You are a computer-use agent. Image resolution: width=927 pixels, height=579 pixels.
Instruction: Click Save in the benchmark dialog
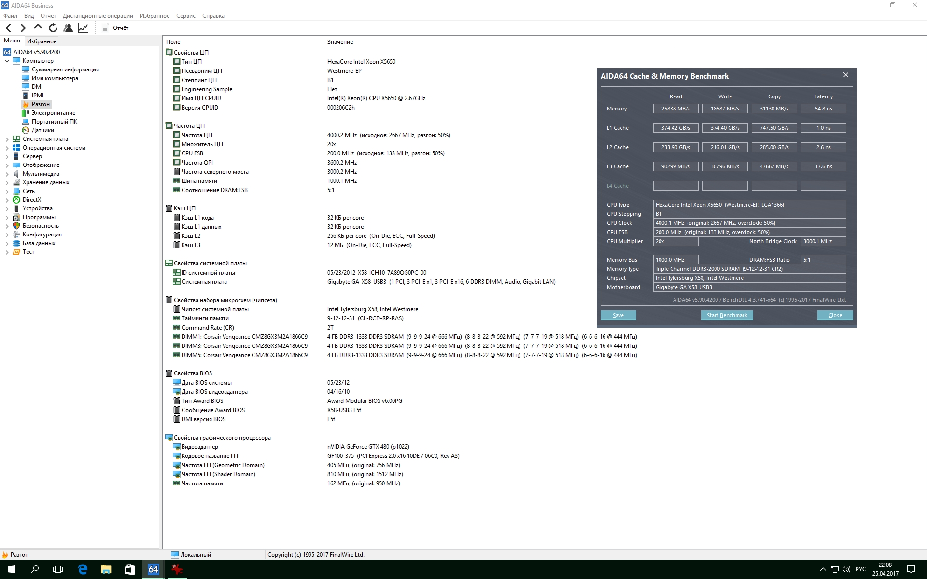[x=618, y=315]
